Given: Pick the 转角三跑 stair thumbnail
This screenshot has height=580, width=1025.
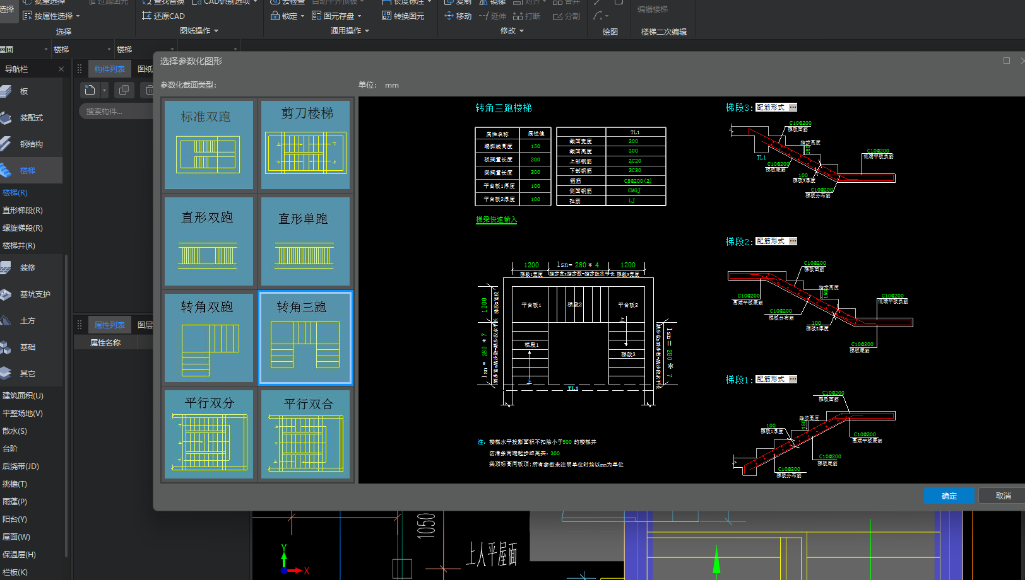Looking at the screenshot, I should pyautogui.click(x=305, y=338).
